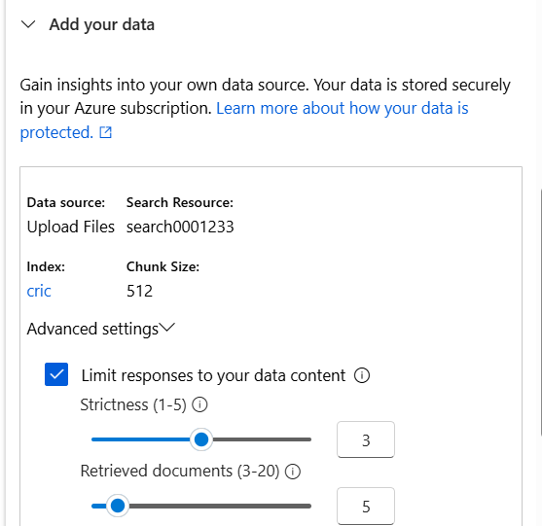Click the Chunk Size: label
Viewport: 542px width, 526px height.
tap(163, 266)
